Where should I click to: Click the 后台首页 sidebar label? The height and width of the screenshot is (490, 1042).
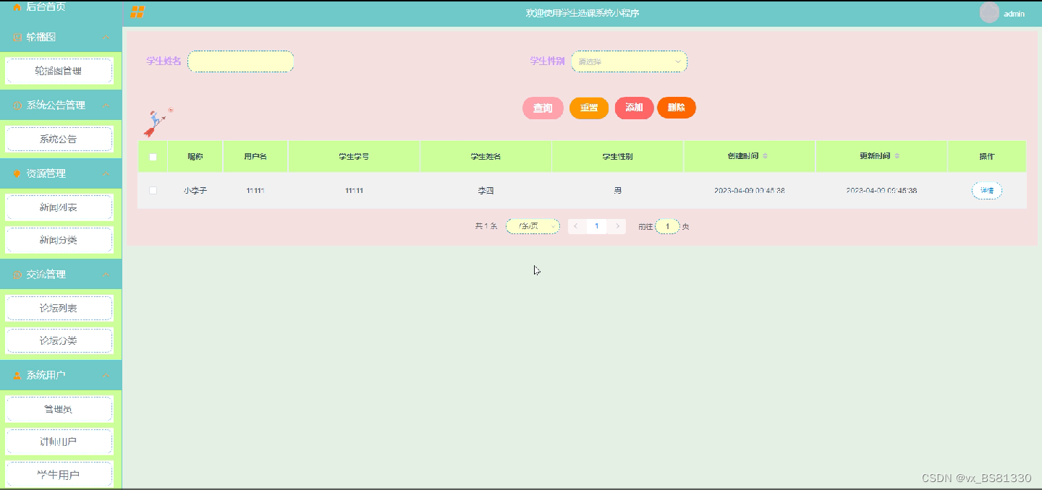point(46,7)
